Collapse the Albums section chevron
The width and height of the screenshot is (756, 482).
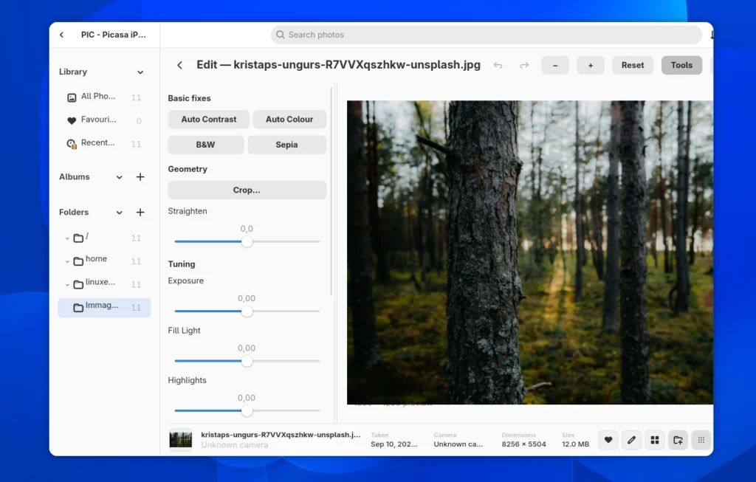coord(119,177)
